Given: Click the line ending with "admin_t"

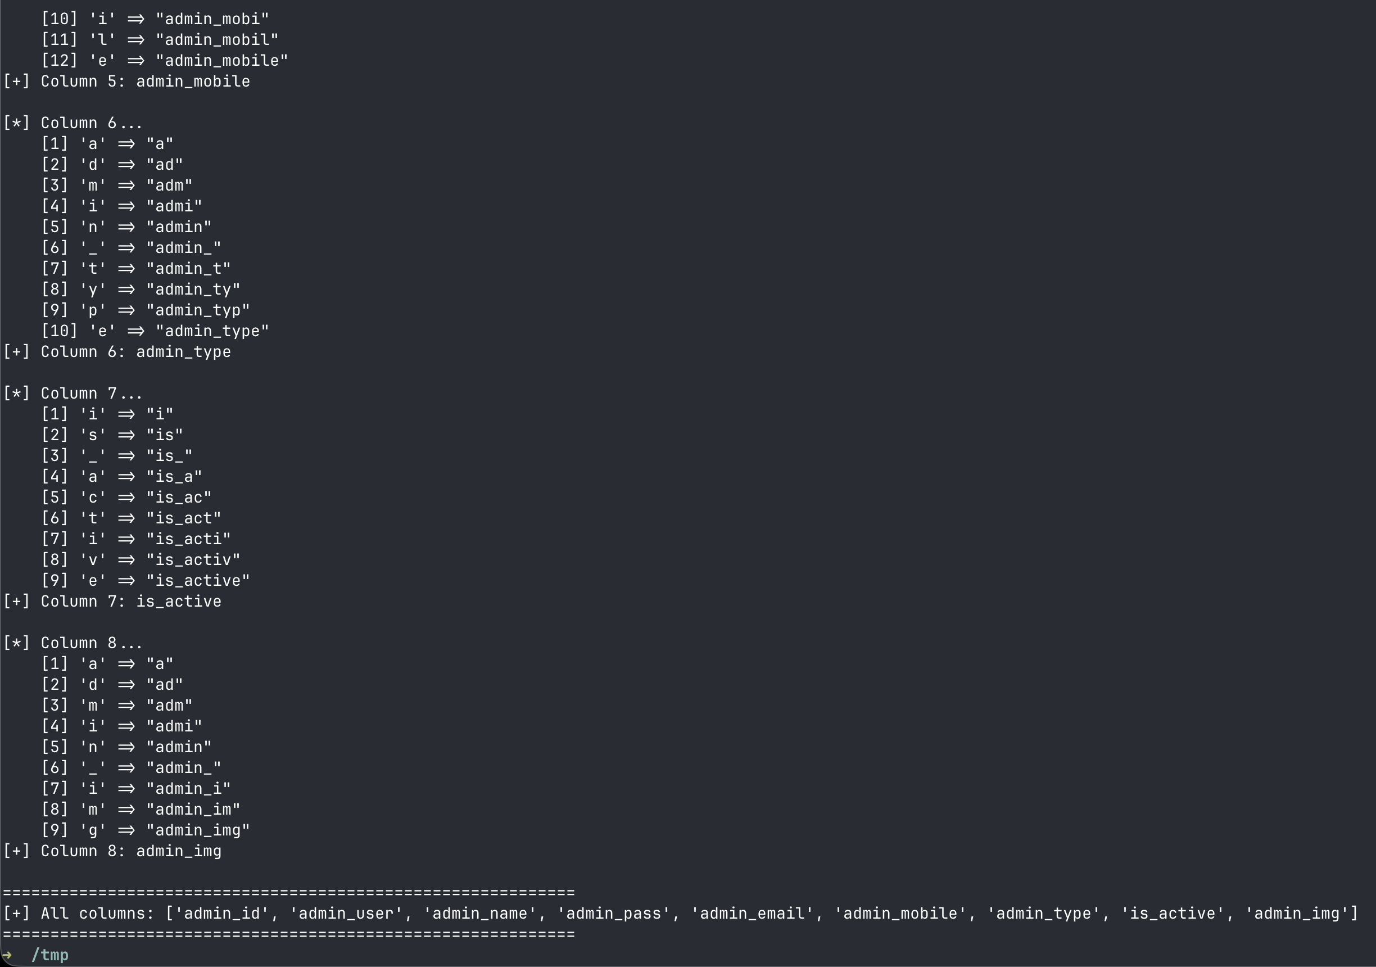Looking at the screenshot, I should click(135, 269).
